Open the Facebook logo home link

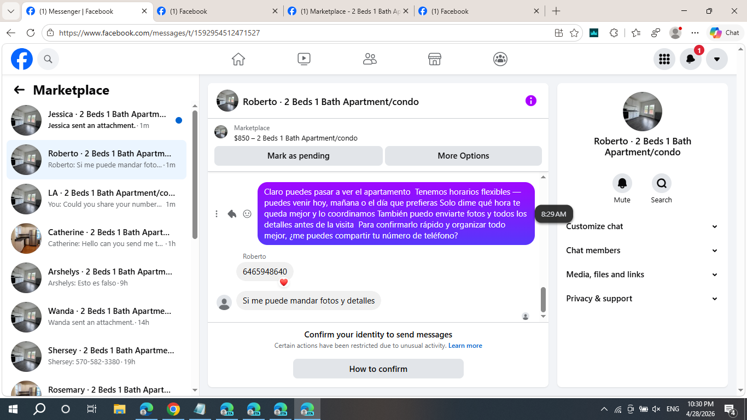[x=22, y=59]
